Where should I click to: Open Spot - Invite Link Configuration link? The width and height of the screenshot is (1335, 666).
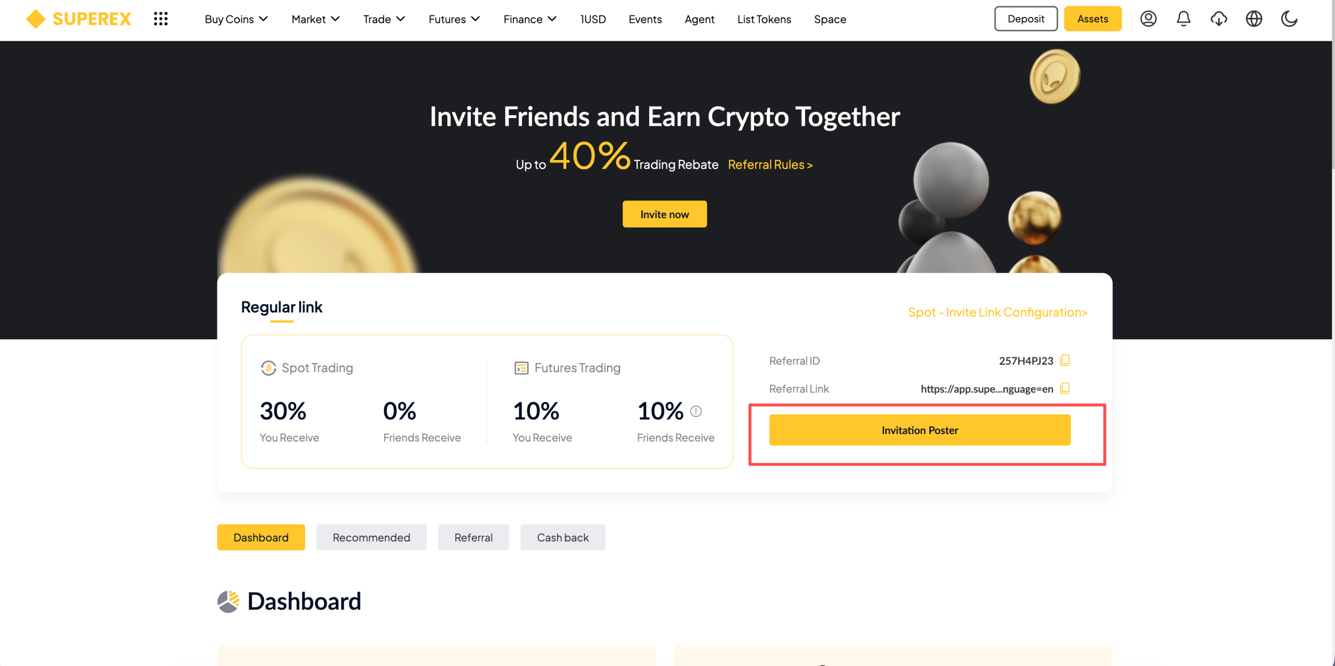point(998,312)
